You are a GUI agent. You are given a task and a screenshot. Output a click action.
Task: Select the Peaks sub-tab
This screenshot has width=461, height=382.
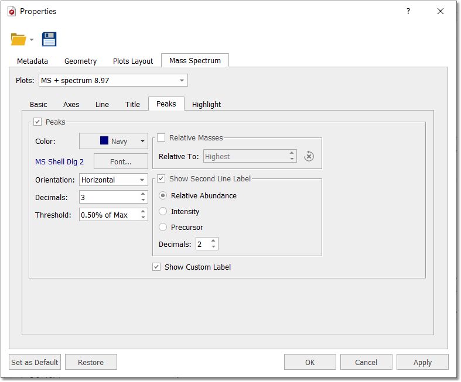[x=166, y=104]
